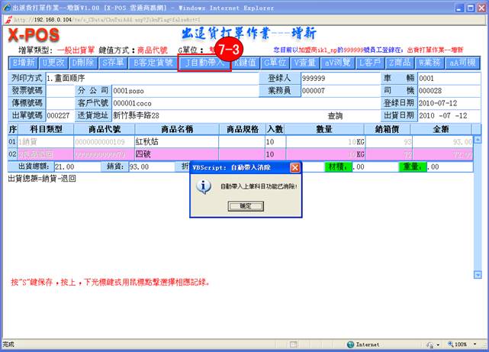Close the VBScript message dialog
489x352 pixels.
(294, 167)
